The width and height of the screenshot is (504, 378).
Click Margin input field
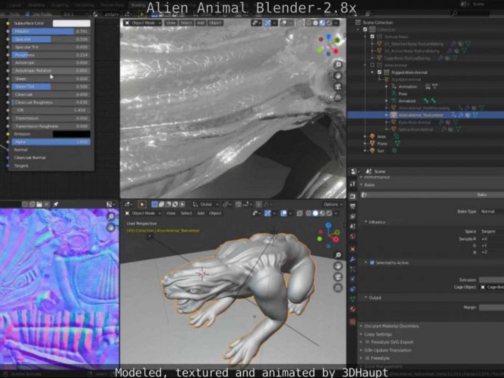pos(491,307)
